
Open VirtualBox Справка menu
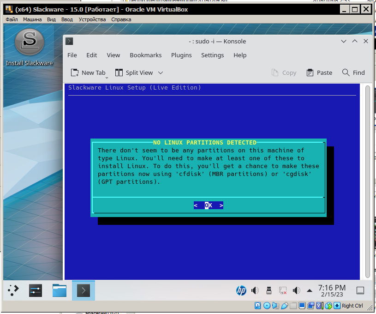tap(121, 19)
